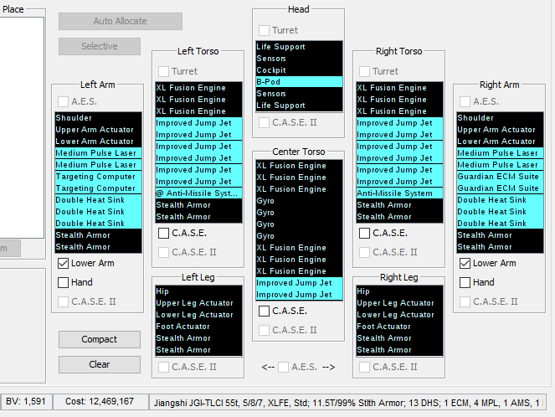
Task: Select first Improved Jump Jet in Right Torso
Action: click(399, 123)
